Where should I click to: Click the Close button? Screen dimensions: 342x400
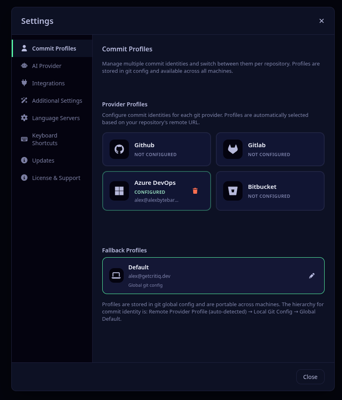[x=310, y=377]
